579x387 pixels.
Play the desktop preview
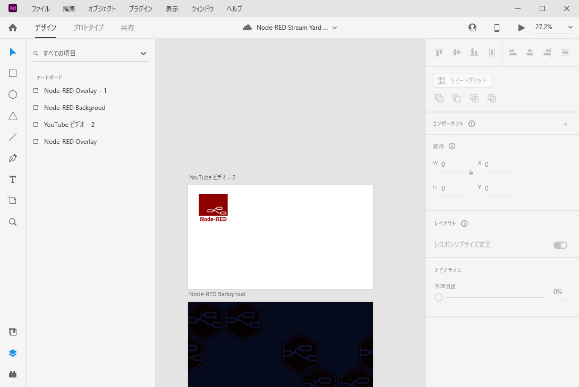pyautogui.click(x=521, y=28)
